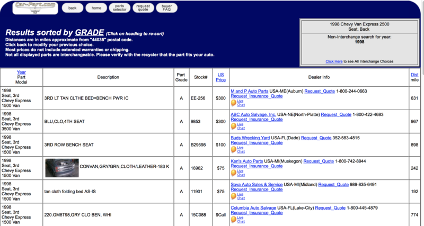Click the Dealer Info column header
The height and width of the screenshot is (226, 424).
pyautogui.click(x=319, y=77)
